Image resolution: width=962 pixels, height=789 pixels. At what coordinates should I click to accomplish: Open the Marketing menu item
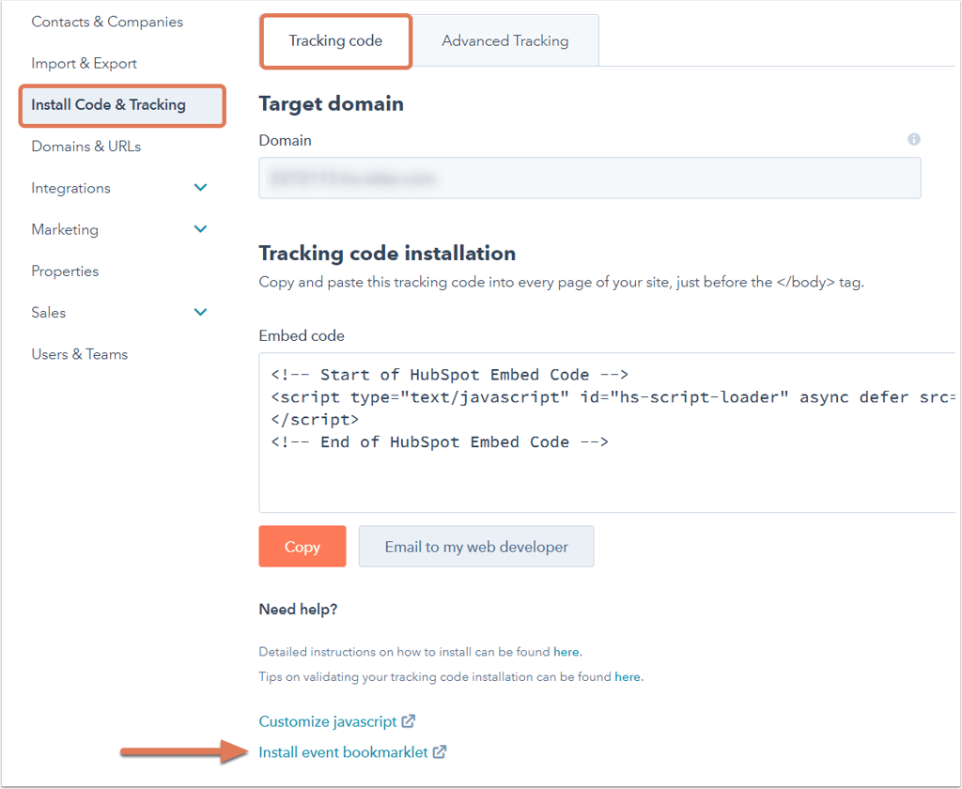pyautogui.click(x=65, y=229)
